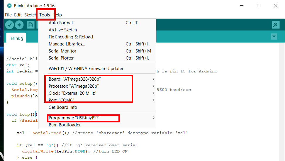Launch Serial Plotter from the menu
The width and height of the screenshot is (285, 161).
click(97, 58)
